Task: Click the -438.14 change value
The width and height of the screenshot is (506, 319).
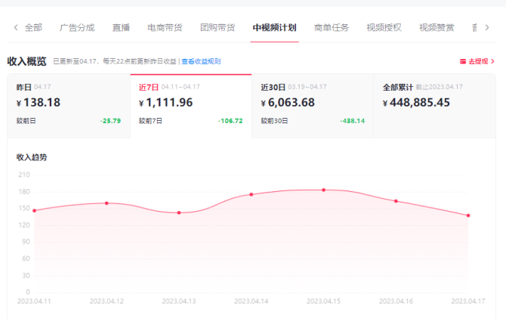Action: pos(352,121)
